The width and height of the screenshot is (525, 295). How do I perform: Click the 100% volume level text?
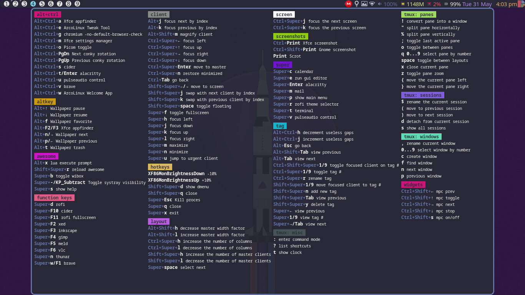(390, 4)
